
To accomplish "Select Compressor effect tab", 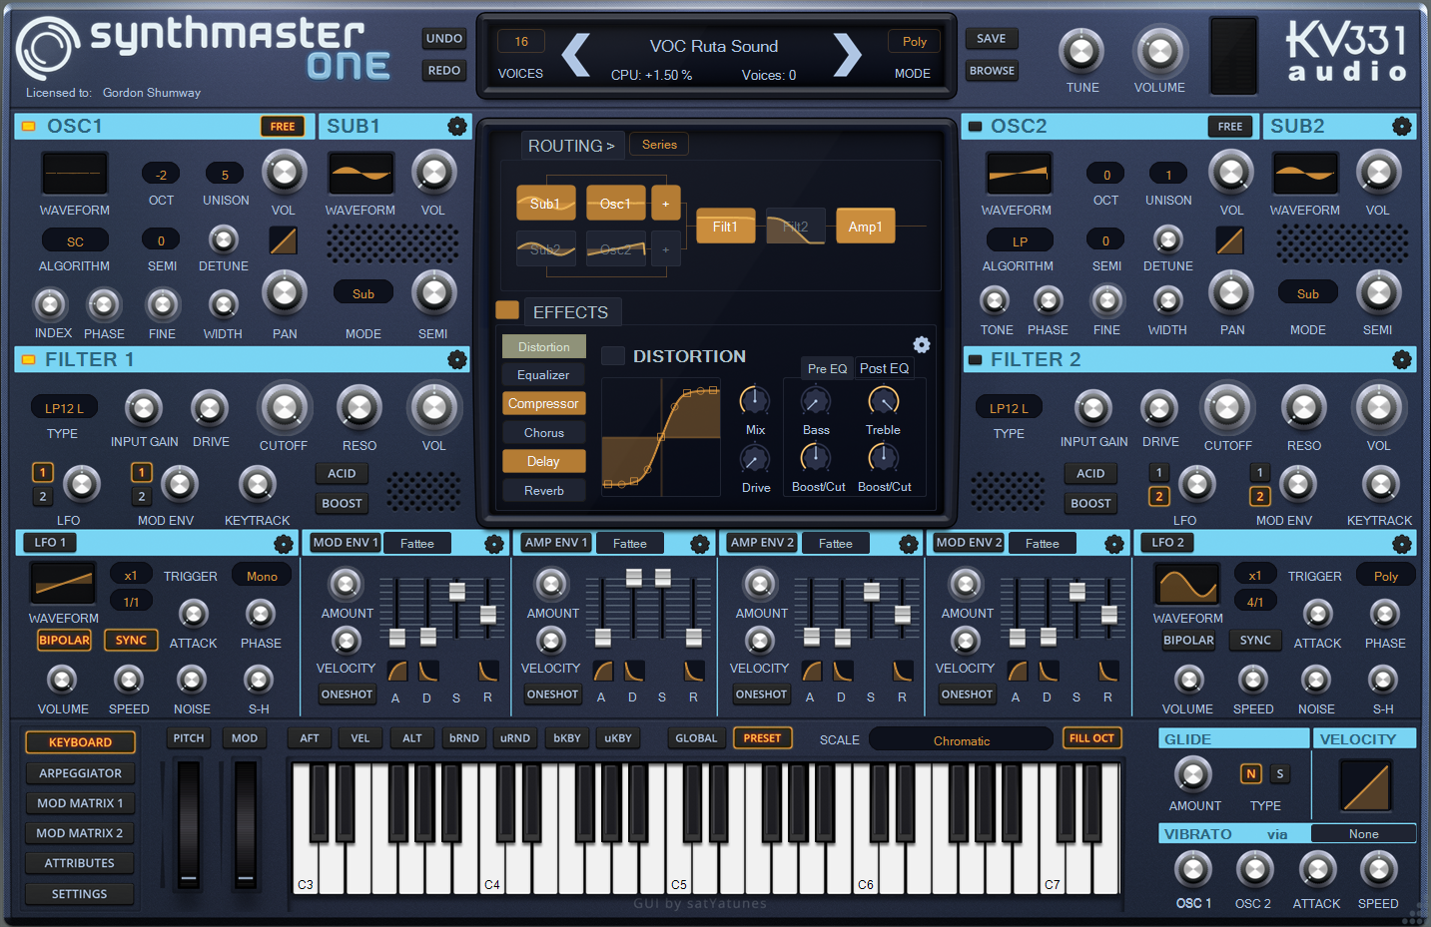I will point(543,404).
